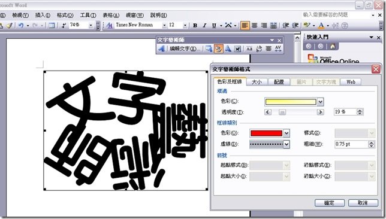Toggle Bold formatting in toolbar

(195, 25)
